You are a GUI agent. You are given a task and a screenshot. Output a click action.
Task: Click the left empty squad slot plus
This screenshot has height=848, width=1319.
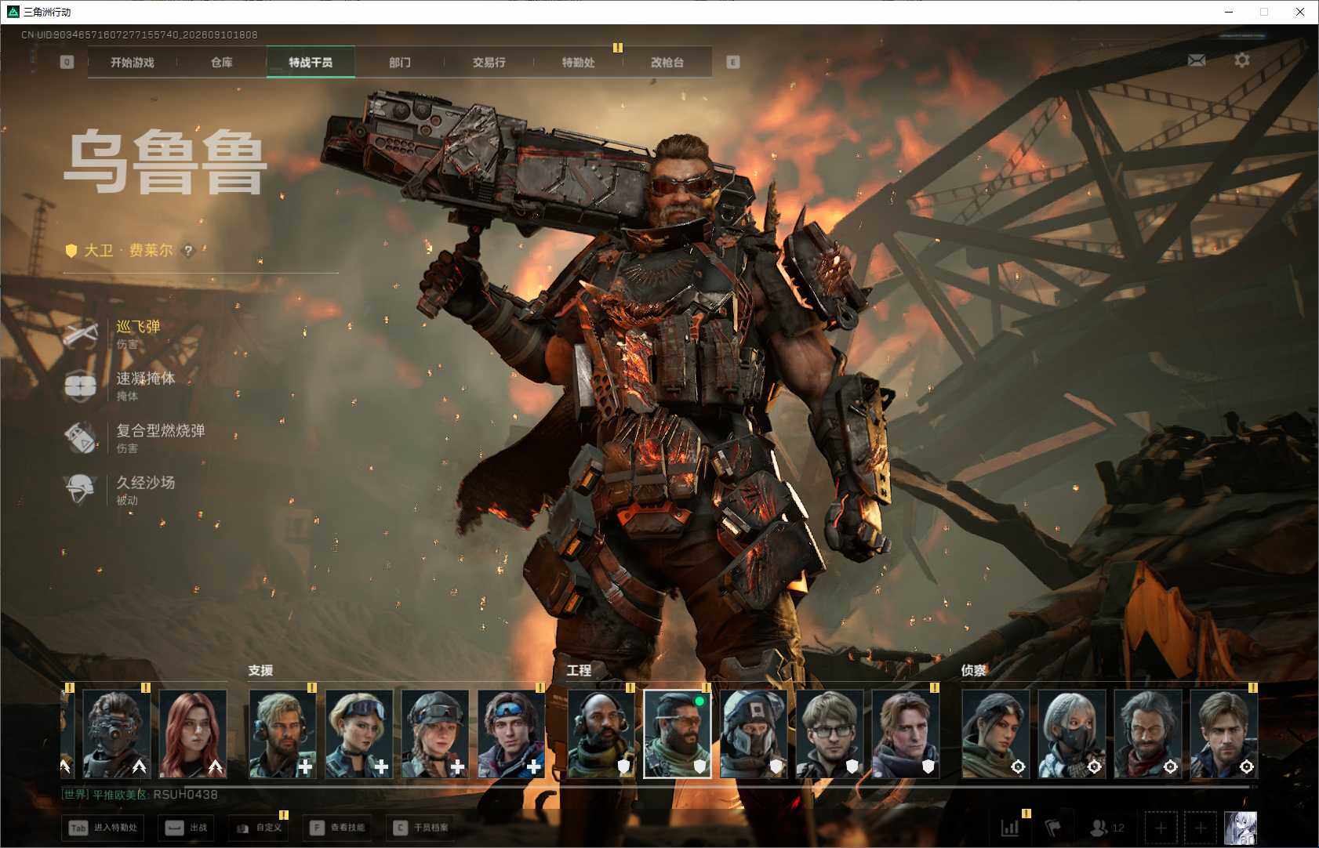click(x=1161, y=828)
